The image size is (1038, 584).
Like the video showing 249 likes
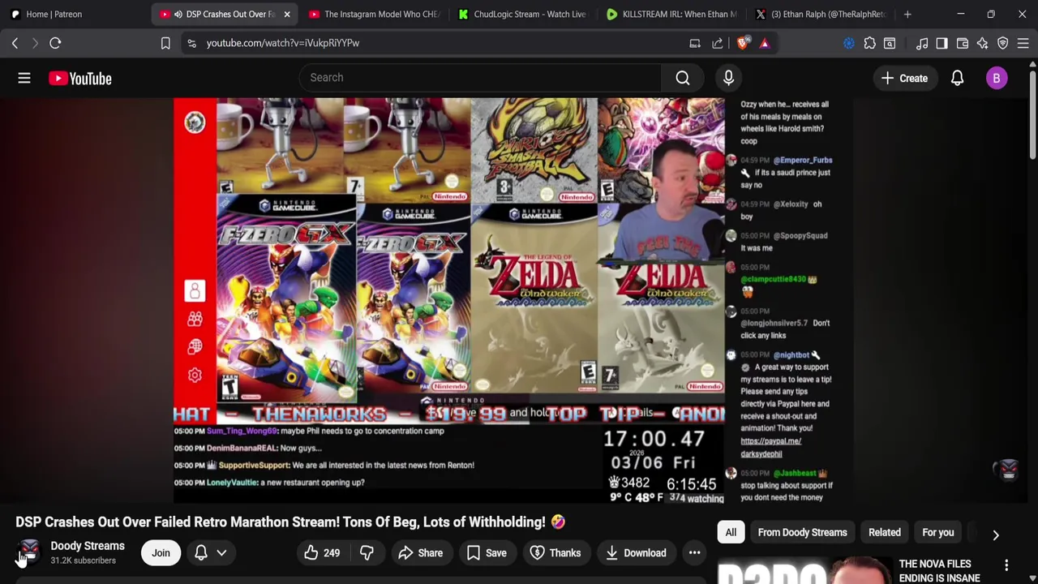[323, 553]
